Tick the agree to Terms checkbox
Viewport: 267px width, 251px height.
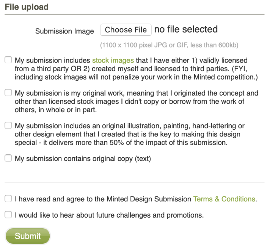[8, 199]
